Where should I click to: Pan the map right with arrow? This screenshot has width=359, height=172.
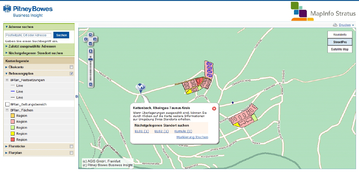click(x=95, y=39)
